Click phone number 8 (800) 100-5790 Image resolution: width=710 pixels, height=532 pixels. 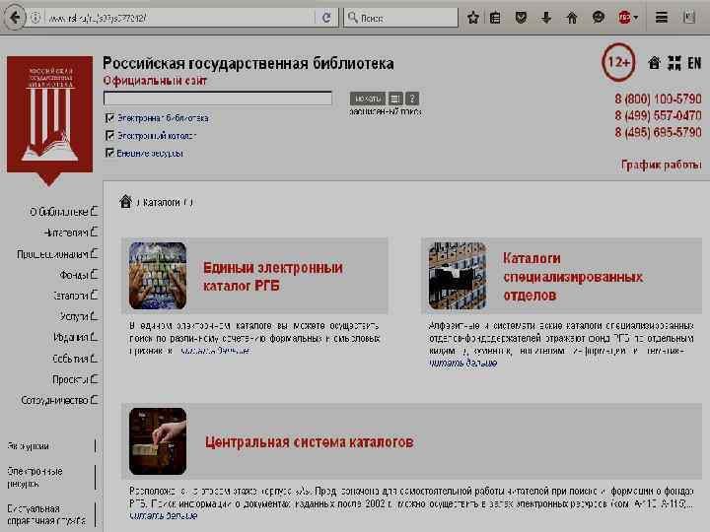pyautogui.click(x=658, y=99)
